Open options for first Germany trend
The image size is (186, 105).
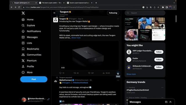tap(162, 87)
